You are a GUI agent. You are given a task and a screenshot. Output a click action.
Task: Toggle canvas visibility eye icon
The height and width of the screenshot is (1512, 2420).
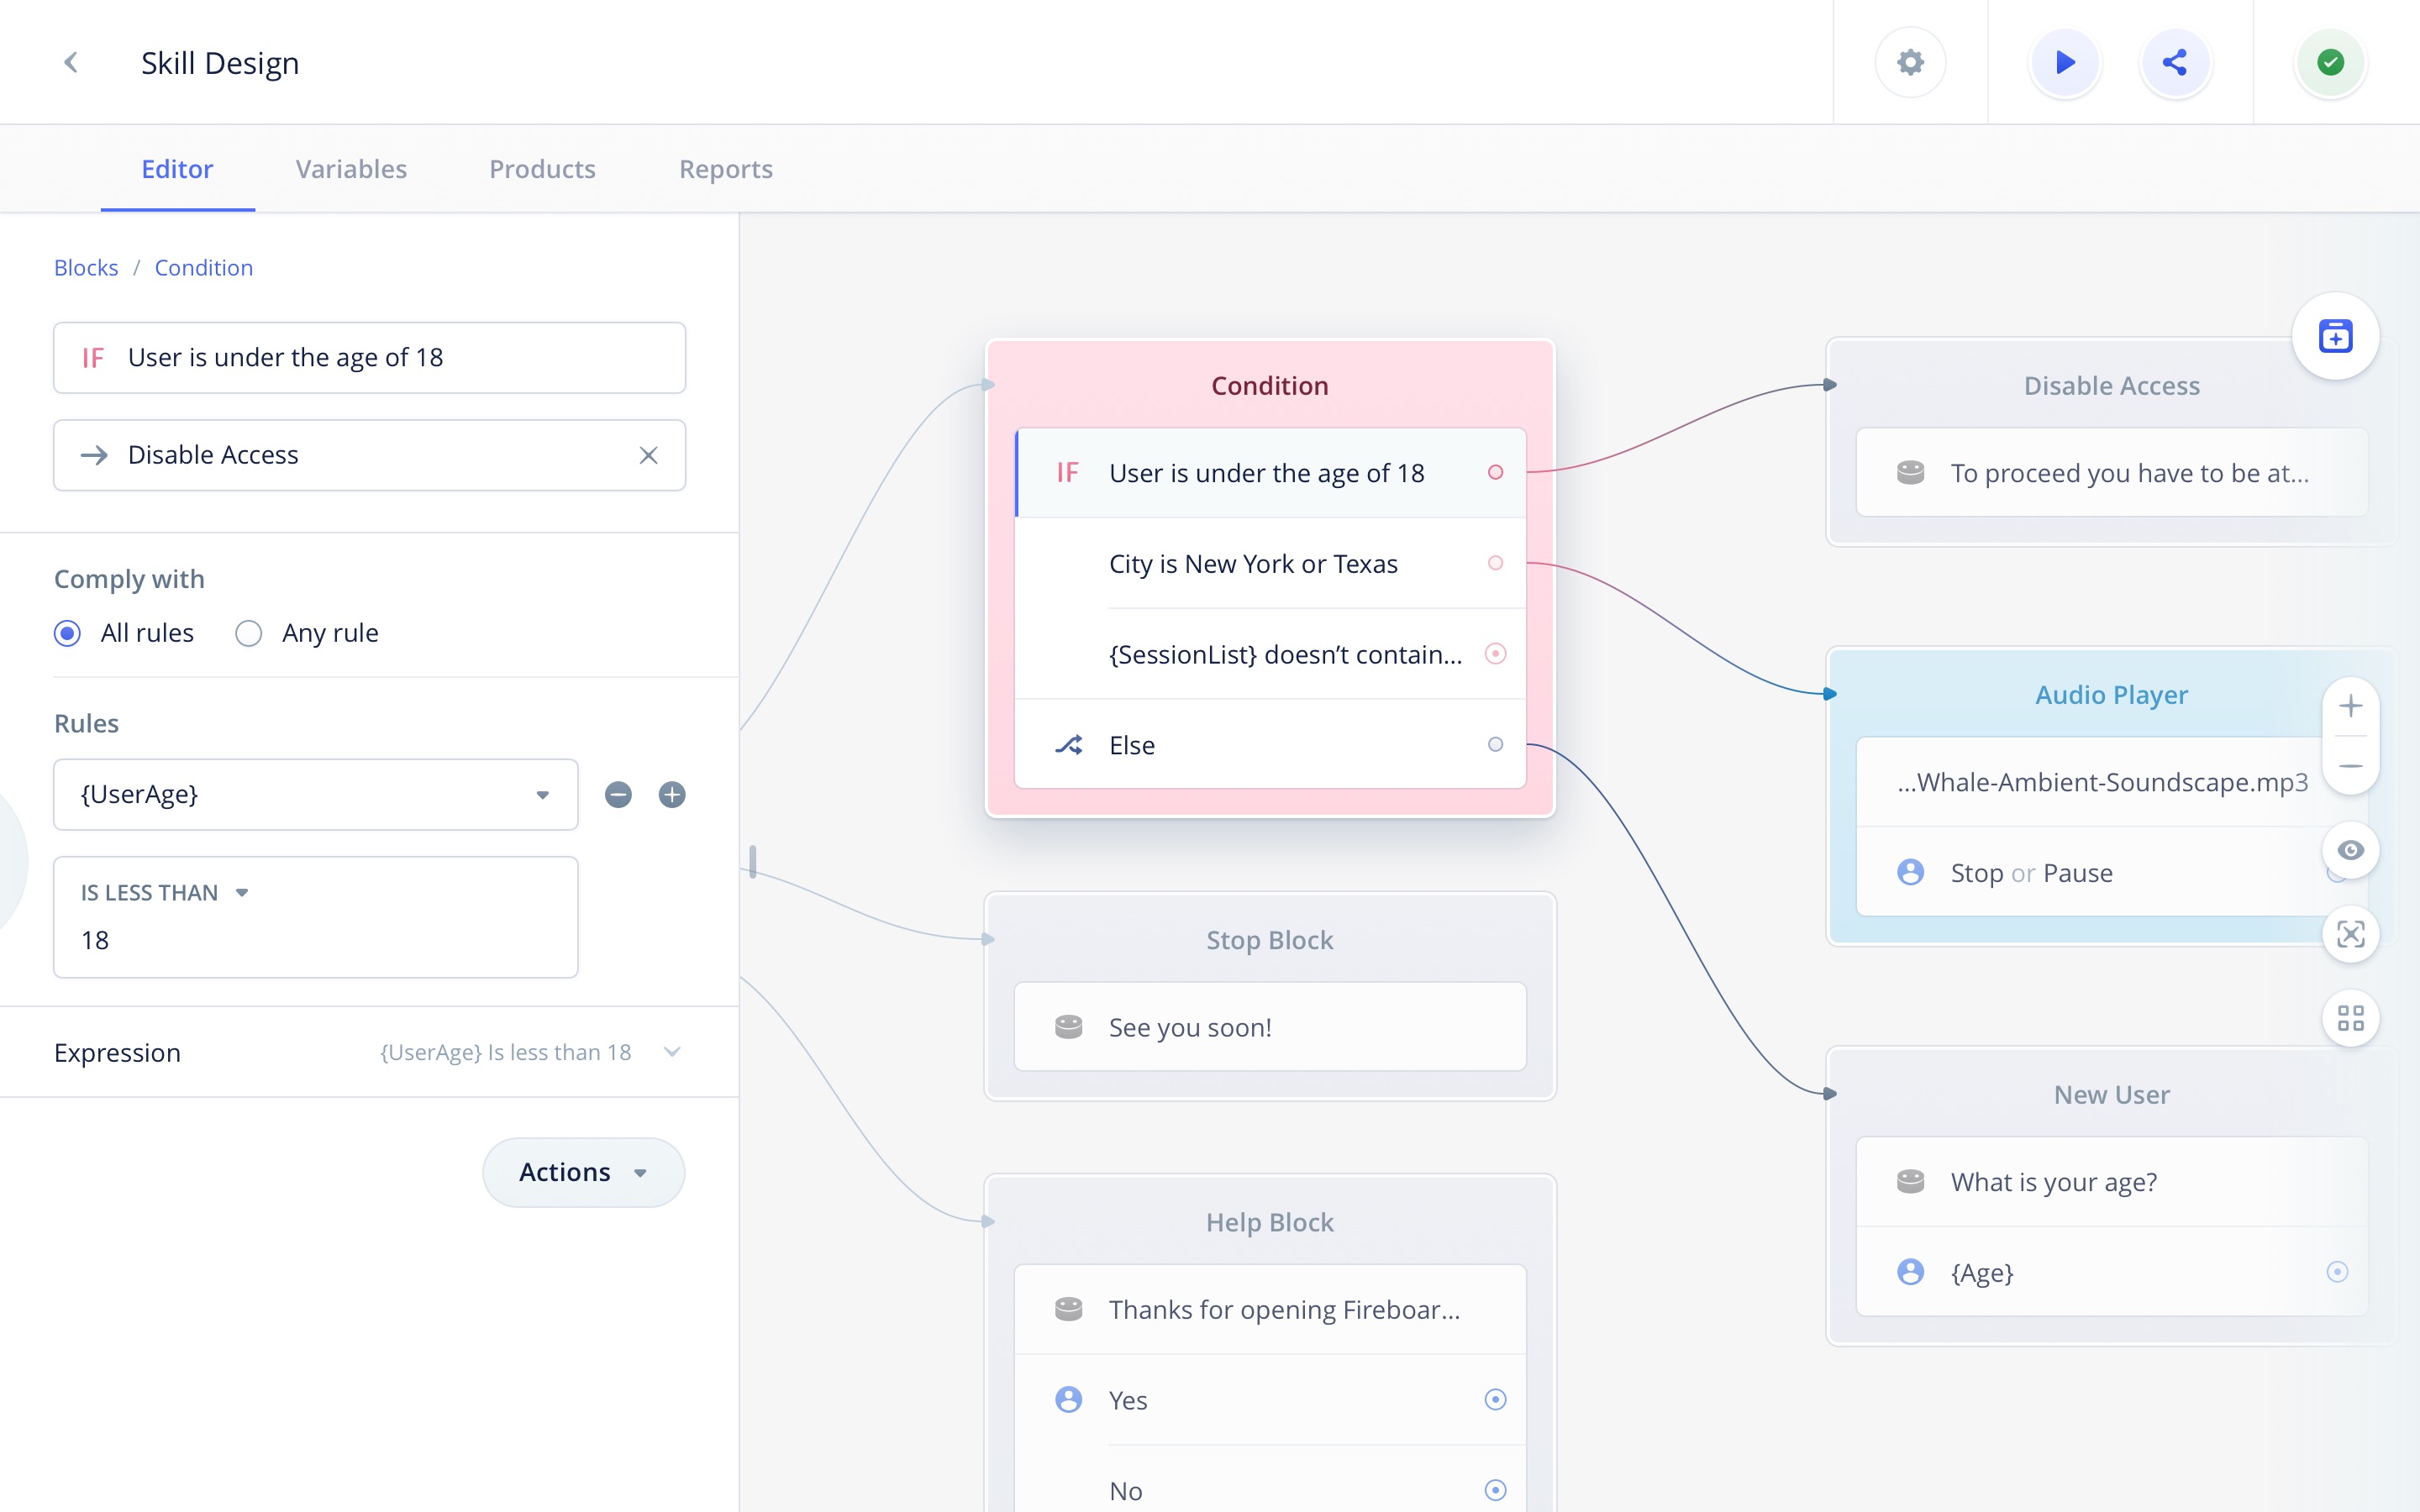pyautogui.click(x=2350, y=850)
